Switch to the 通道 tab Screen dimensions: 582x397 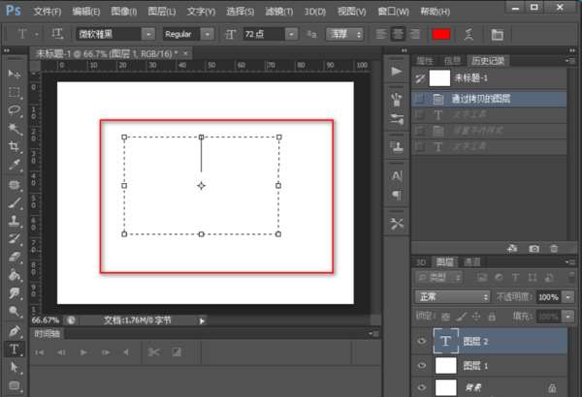(x=472, y=262)
